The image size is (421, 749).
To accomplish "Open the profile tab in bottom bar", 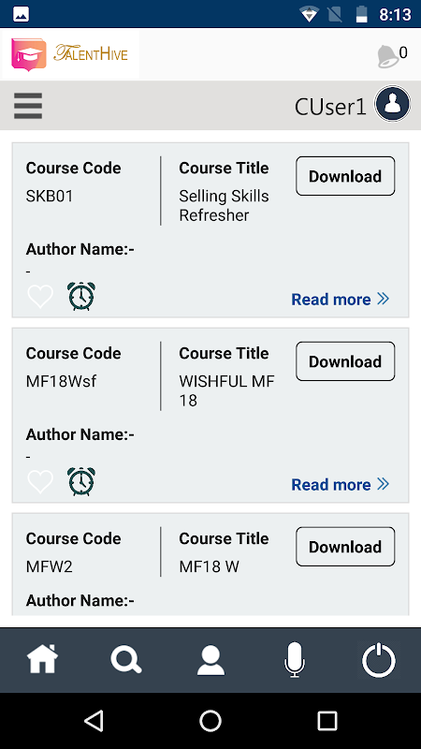I will click(x=210, y=660).
